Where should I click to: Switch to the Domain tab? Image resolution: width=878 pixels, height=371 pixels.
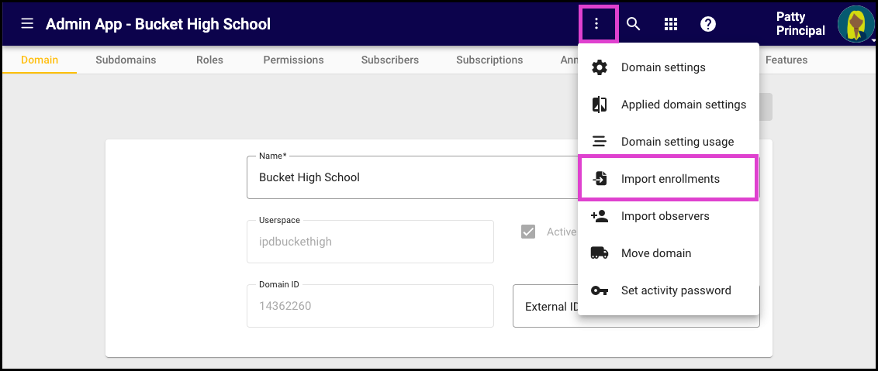(40, 60)
